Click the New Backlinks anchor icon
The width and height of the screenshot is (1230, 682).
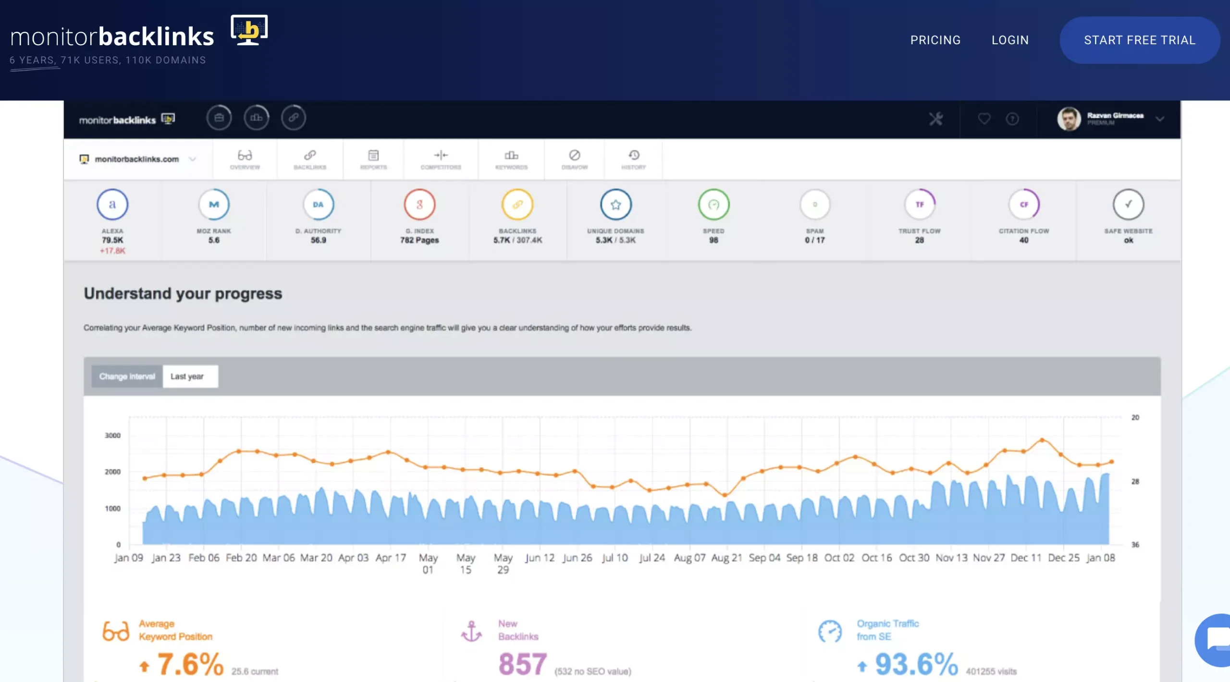pos(471,631)
